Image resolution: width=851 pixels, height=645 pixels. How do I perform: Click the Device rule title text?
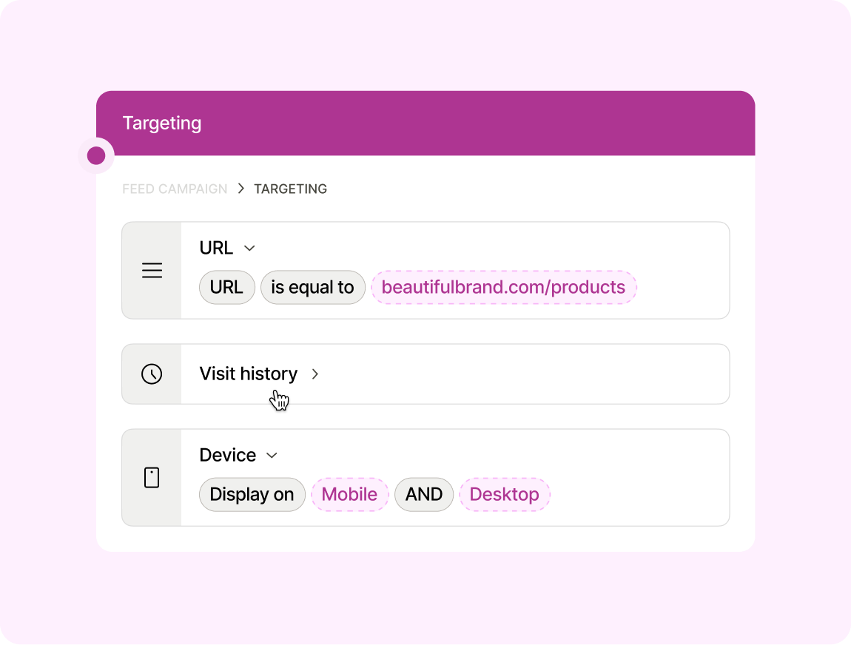[228, 455]
